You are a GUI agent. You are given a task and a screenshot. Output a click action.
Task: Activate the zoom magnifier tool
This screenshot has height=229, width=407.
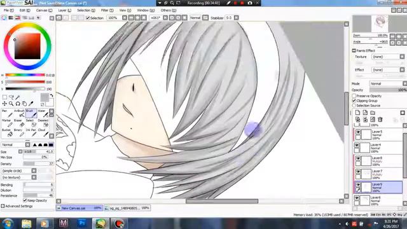pos(11,104)
